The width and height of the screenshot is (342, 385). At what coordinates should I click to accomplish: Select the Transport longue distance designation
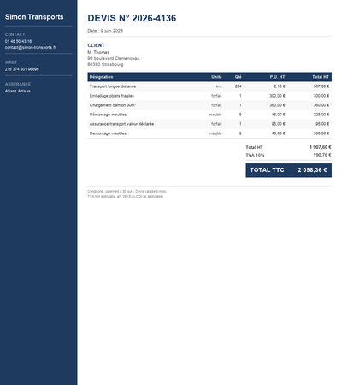tap(113, 86)
